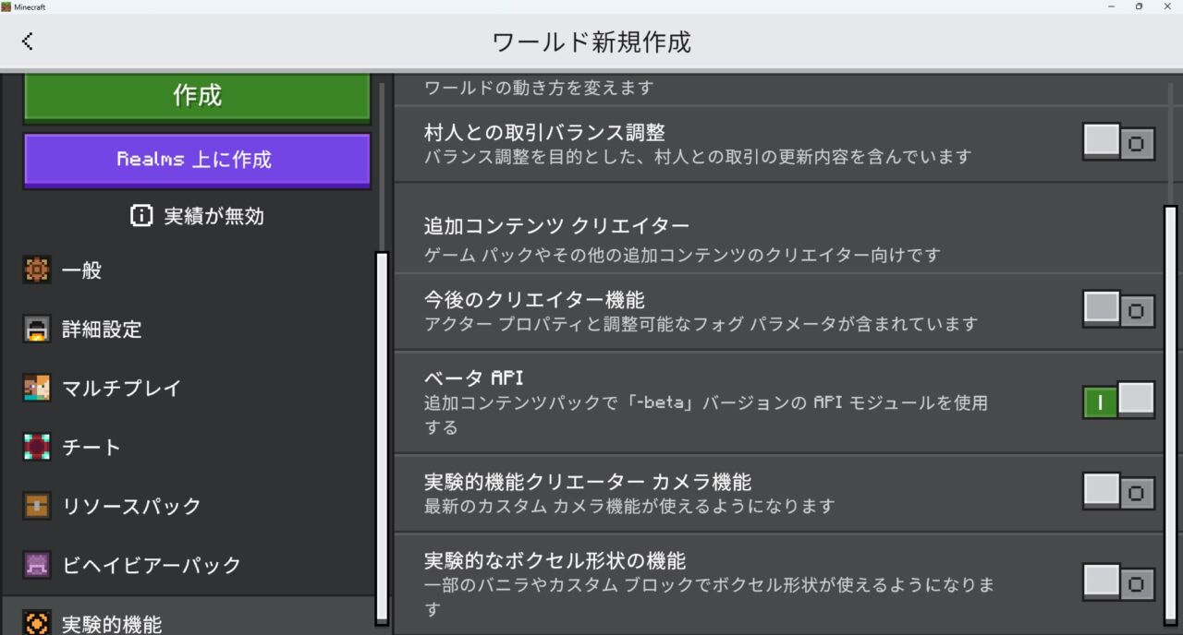Click the リソースパック chest icon
Image resolution: width=1183 pixels, height=635 pixels.
pos(37,507)
